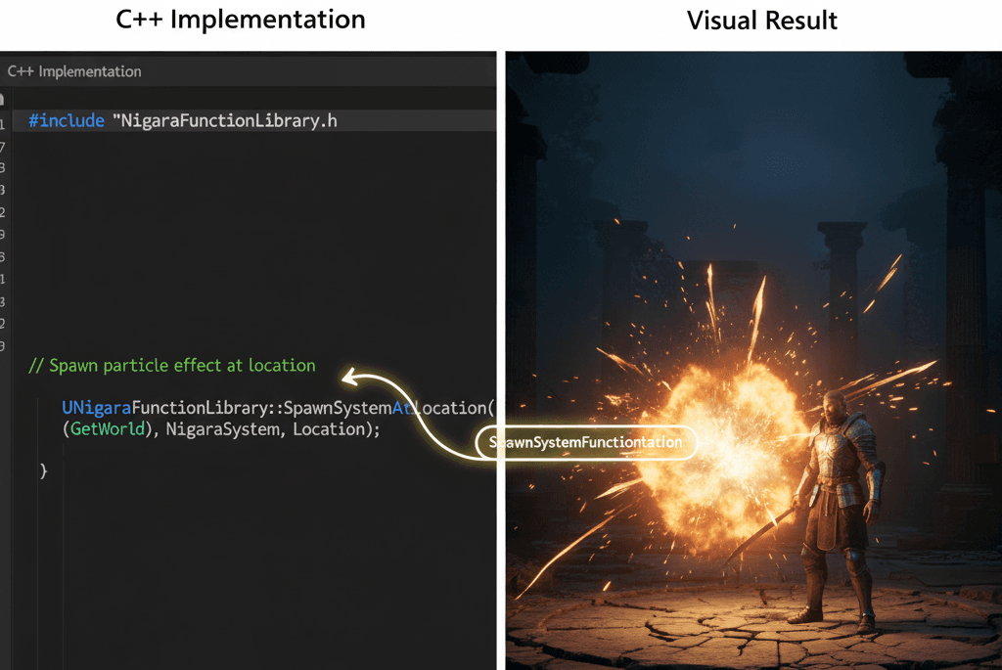Click the SpawnSystemFunctiontation callout pill
1002x670 pixels.
(x=585, y=442)
